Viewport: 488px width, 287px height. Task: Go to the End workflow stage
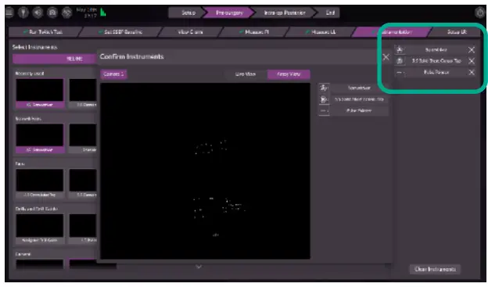(x=330, y=13)
